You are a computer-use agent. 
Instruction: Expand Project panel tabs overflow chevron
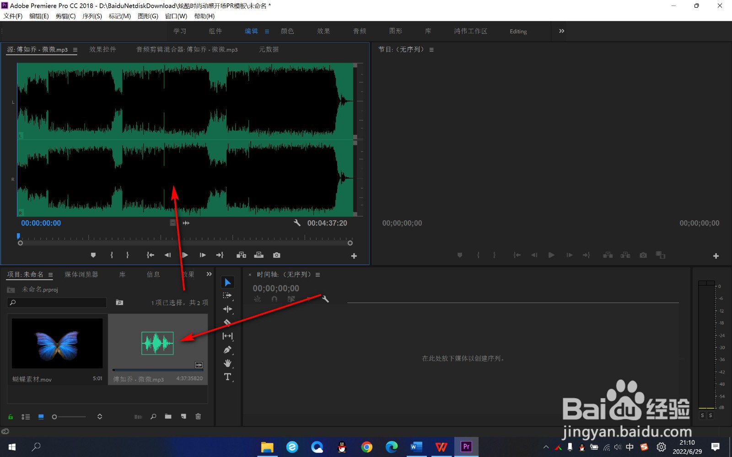click(x=209, y=274)
